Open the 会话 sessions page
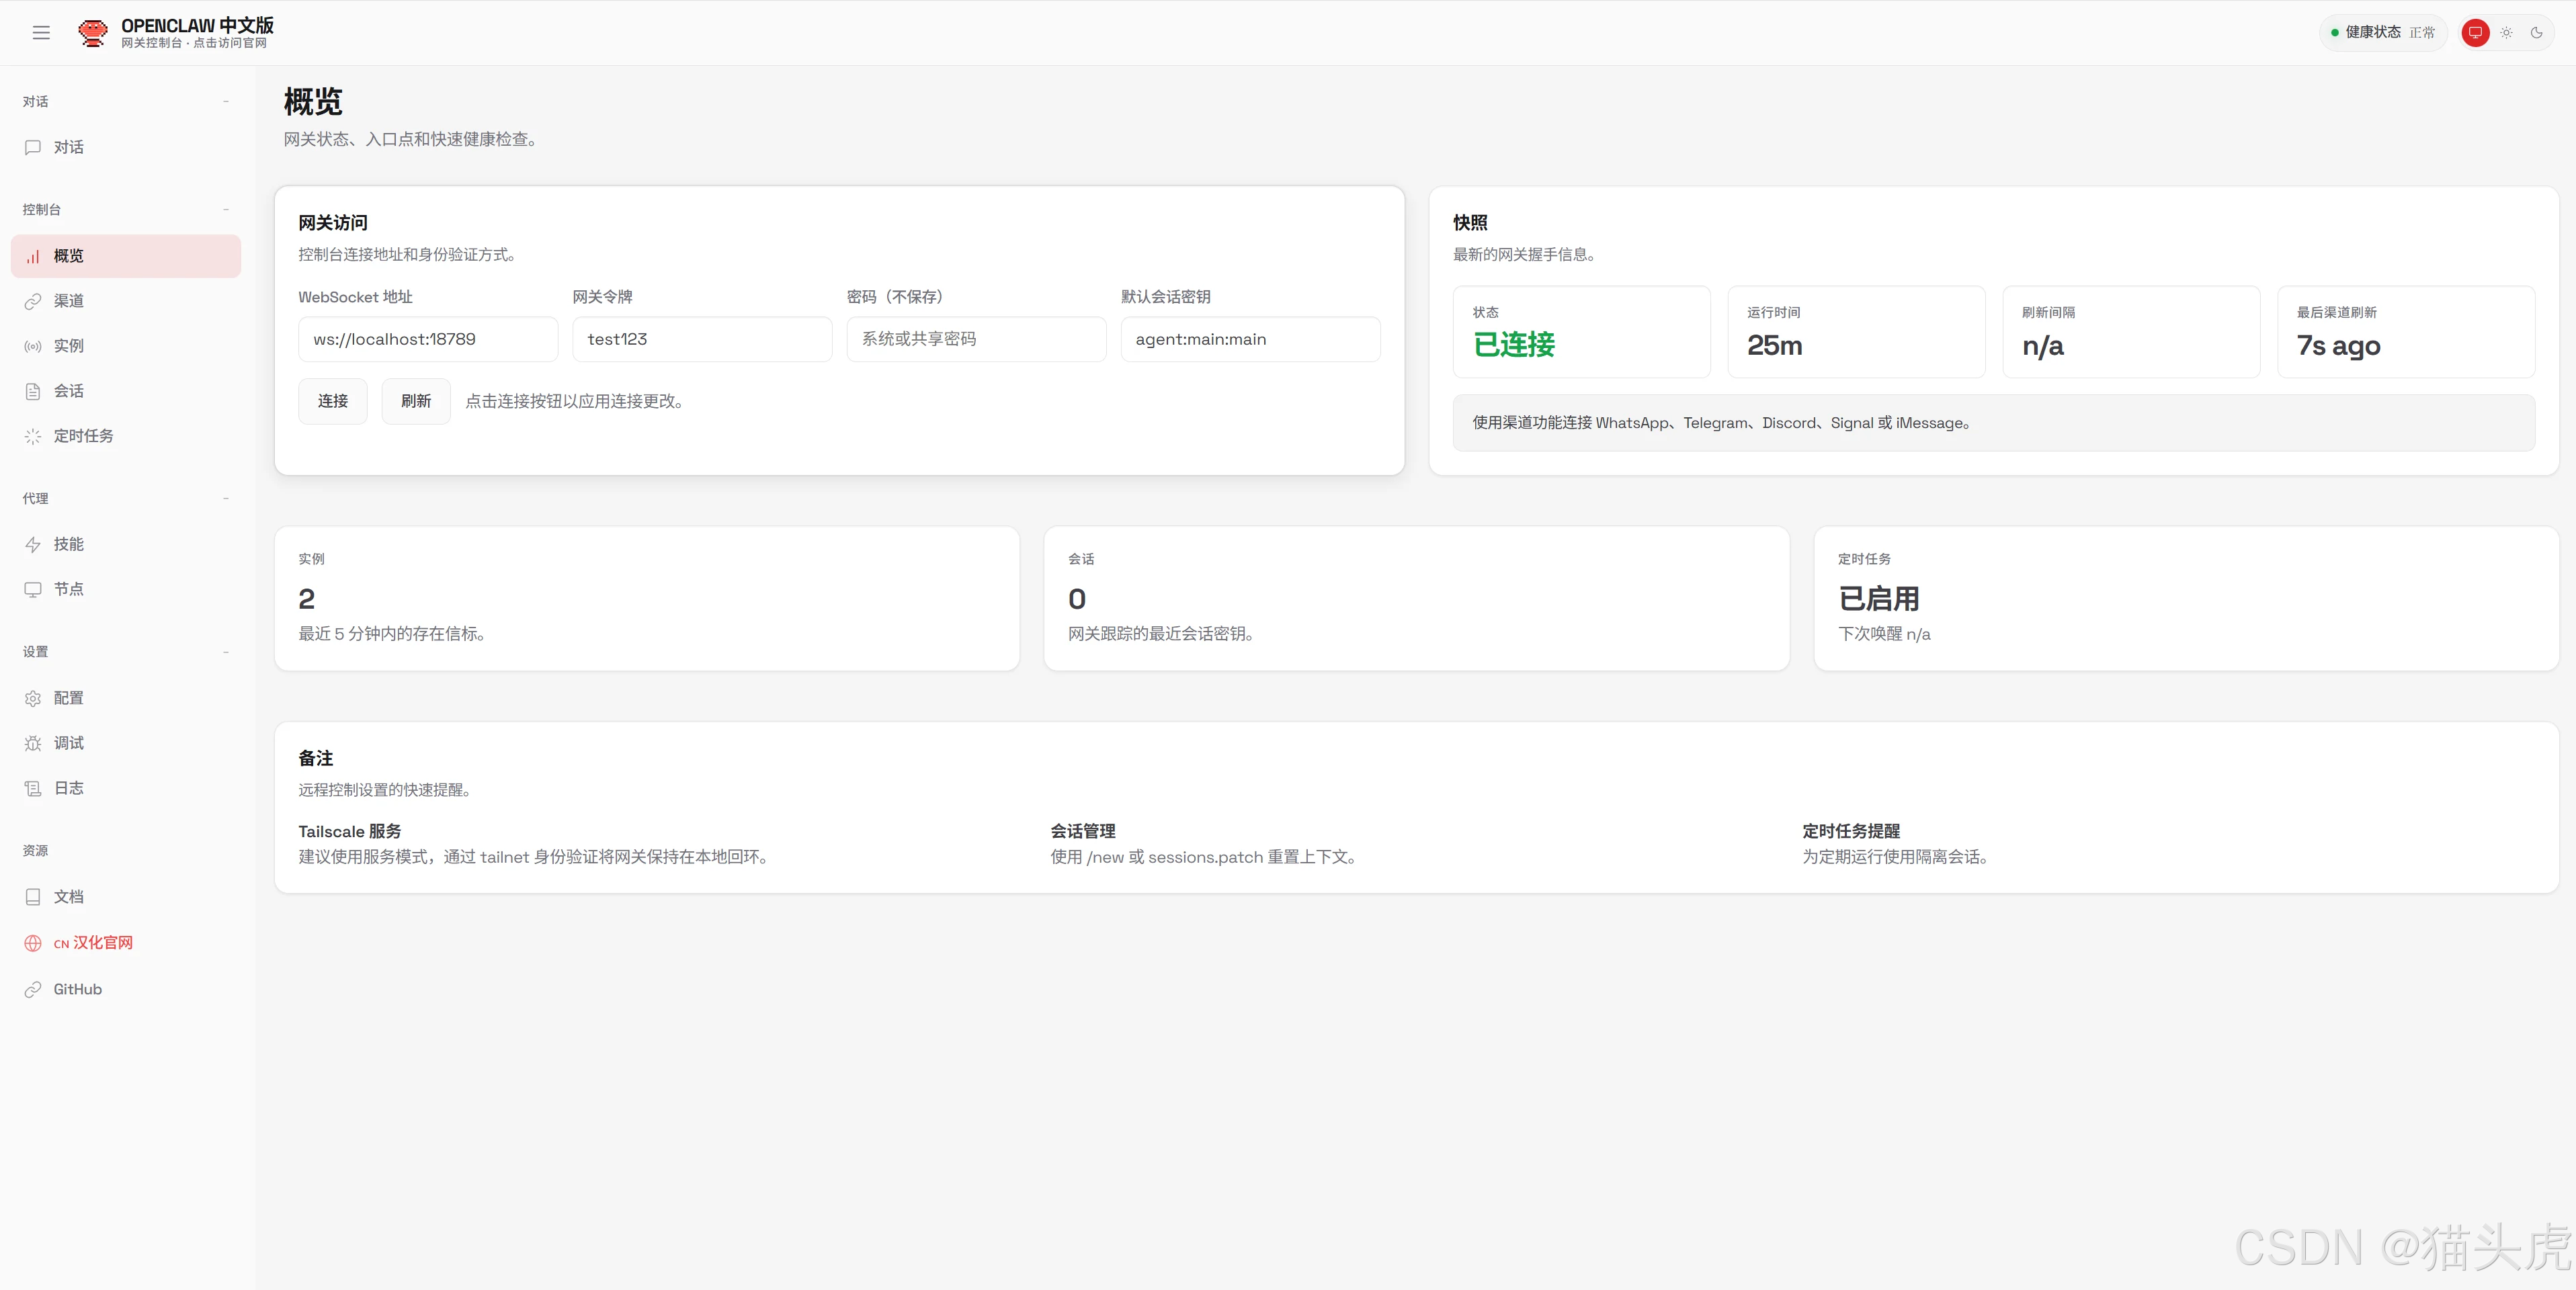This screenshot has height=1290, width=2576. tap(68, 391)
